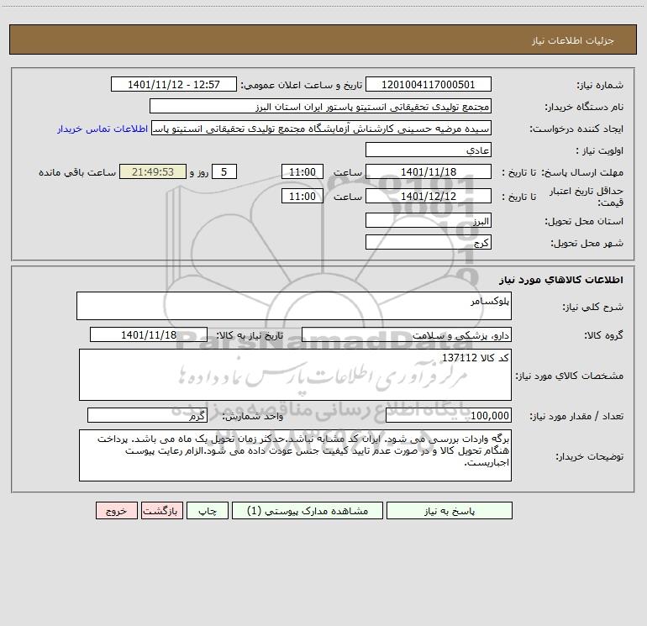Click the remaining days field showing 5
Image resolution: width=647 pixels, height=626 pixels.
tap(224, 171)
